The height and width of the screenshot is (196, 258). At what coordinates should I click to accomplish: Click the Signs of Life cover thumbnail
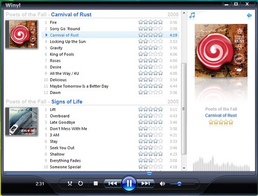22,121
